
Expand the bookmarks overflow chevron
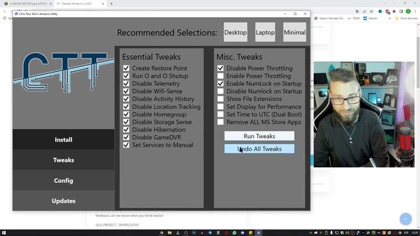click(x=389, y=18)
